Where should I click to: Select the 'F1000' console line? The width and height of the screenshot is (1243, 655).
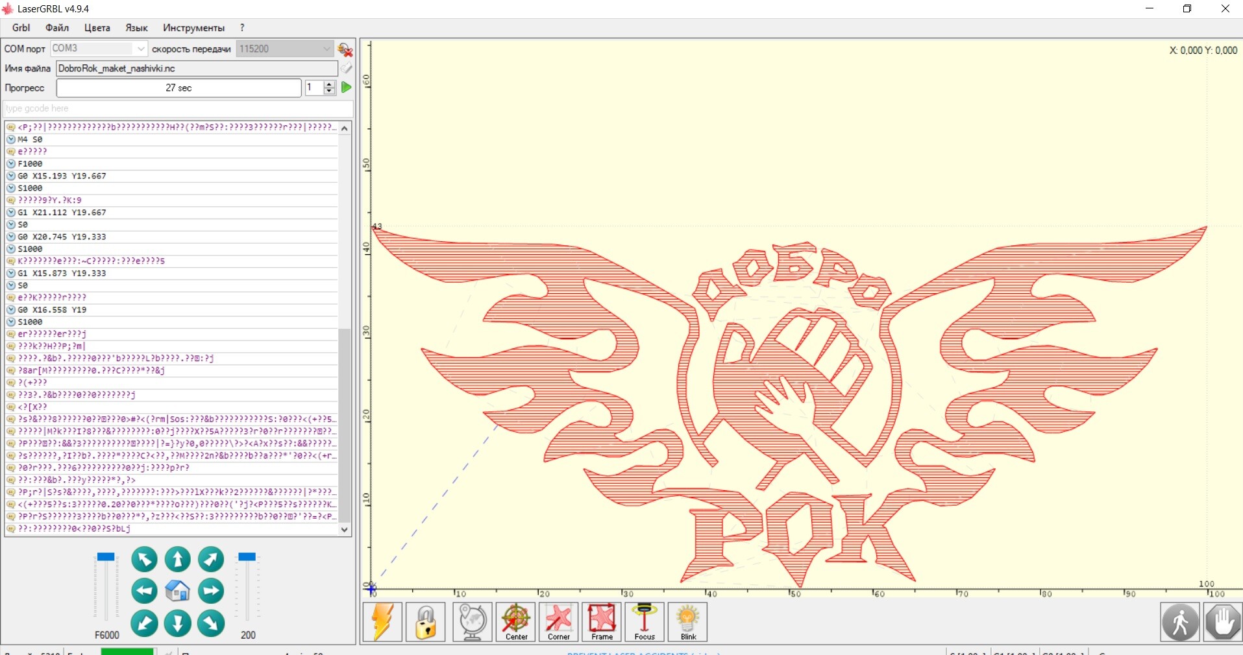click(x=172, y=163)
